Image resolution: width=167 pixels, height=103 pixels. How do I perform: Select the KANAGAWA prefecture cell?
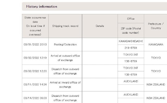coord(156,45)
